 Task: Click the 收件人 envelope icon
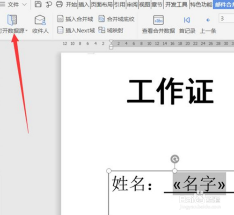(40, 20)
